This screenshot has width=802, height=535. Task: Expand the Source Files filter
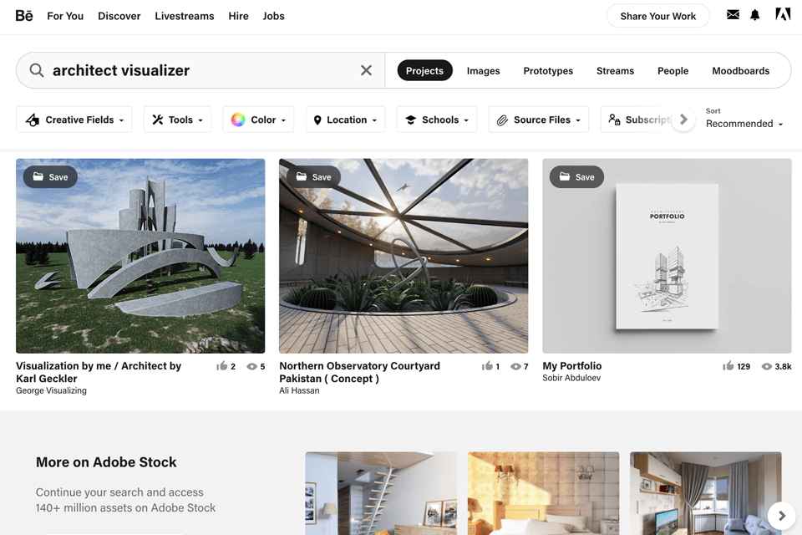tap(539, 120)
